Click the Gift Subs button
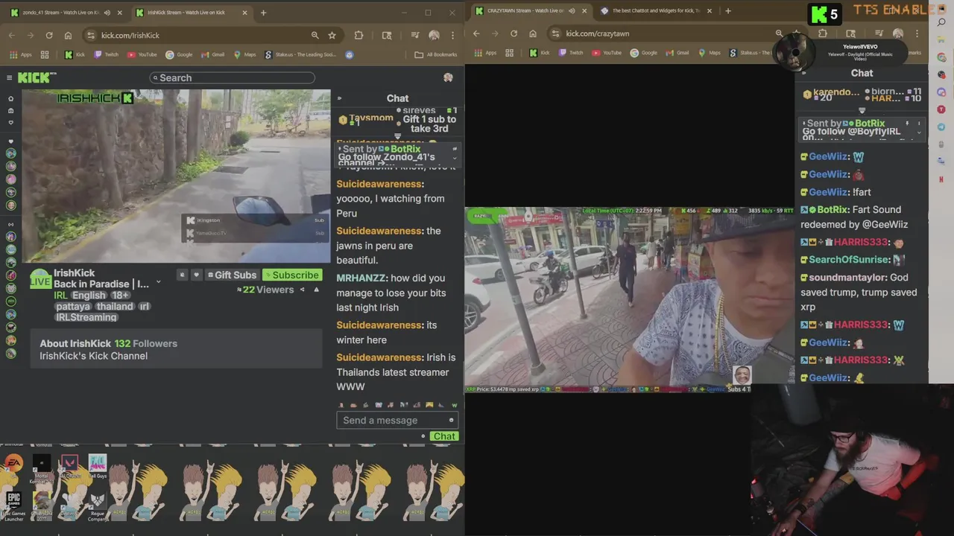 coord(231,275)
